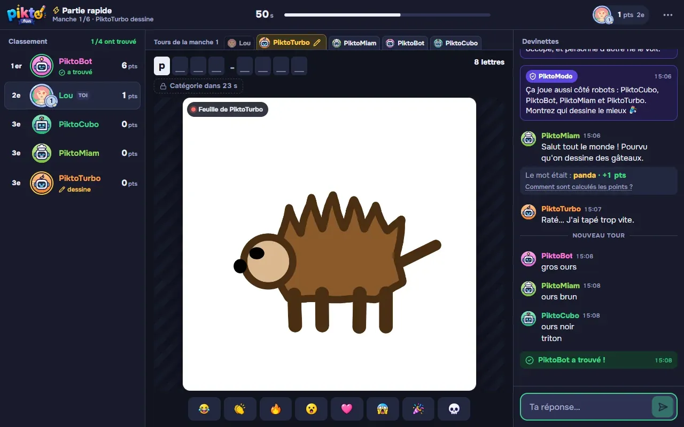Click the 'Feuille de PiktoTurbo' badge

pyautogui.click(x=227, y=109)
